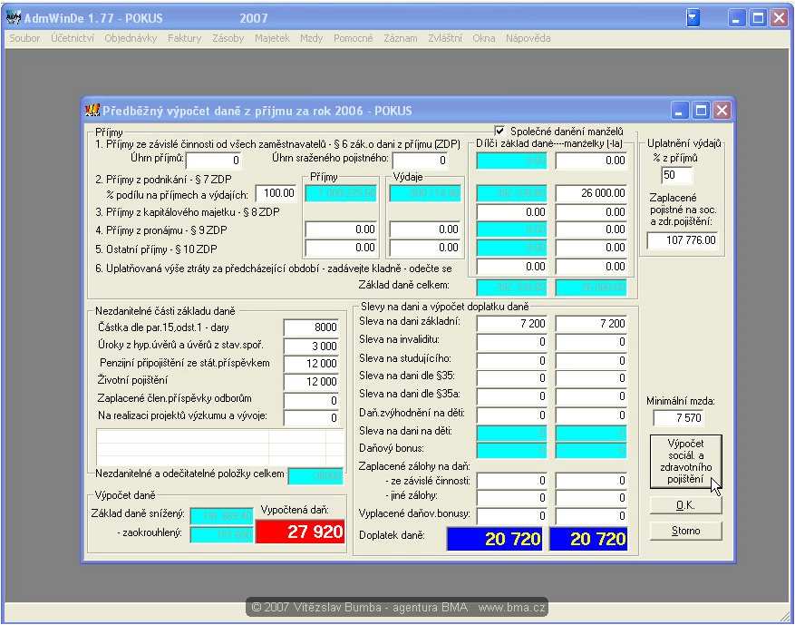Click the Penzijní připojištění field 12 000
The image size is (795, 625).
click(311, 364)
